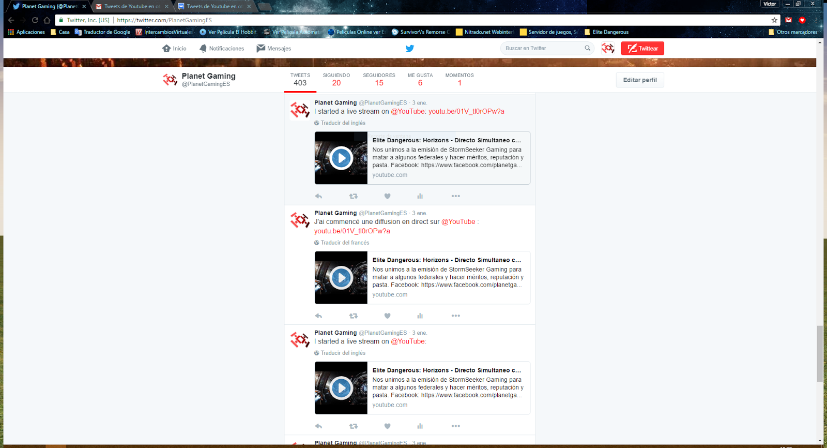Go to Inicio home icon

click(166, 48)
